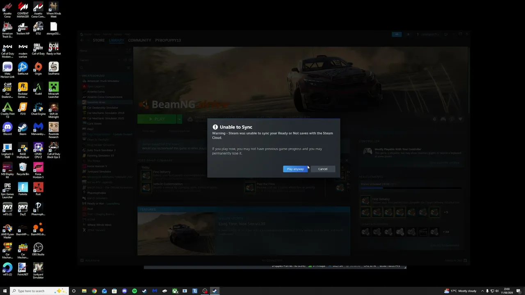Select the Shift At Midnight desktop icon

point(53,111)
